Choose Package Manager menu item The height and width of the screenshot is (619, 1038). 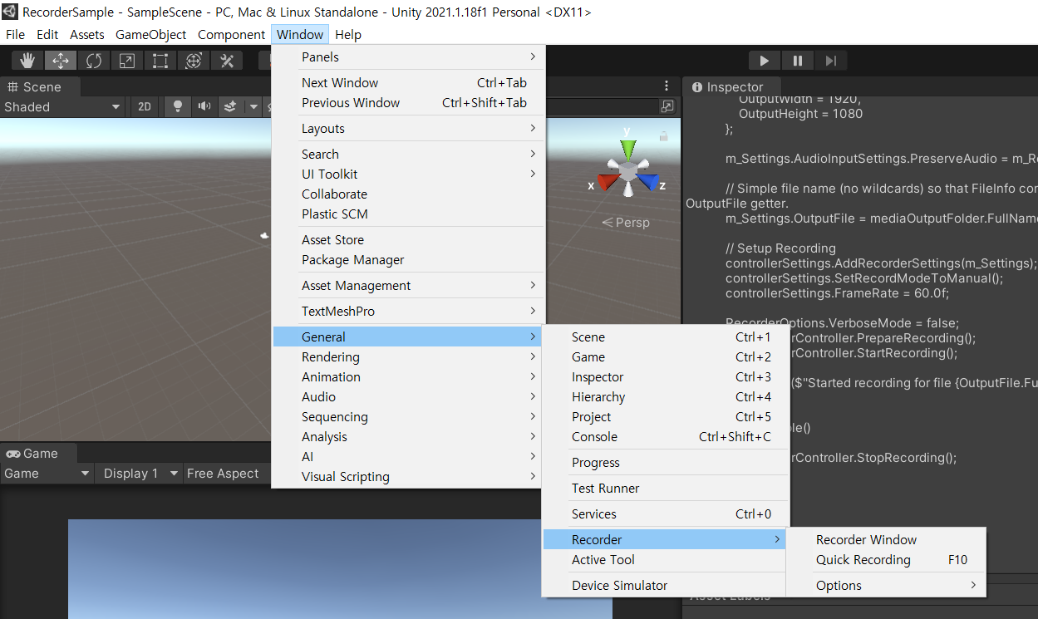pos(408,259)
